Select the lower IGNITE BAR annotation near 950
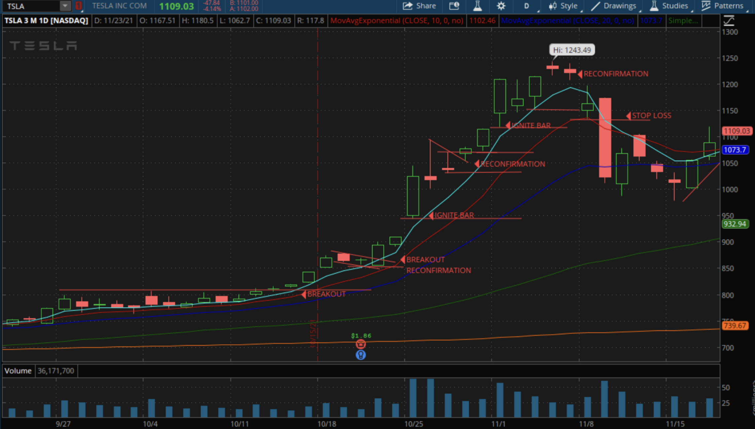 tap(454, 215)
